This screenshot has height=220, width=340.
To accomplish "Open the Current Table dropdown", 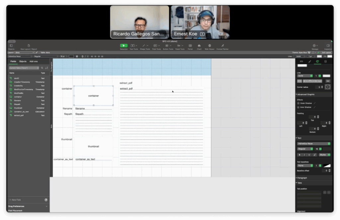I will pyautogui.click(x=24, y=68).
